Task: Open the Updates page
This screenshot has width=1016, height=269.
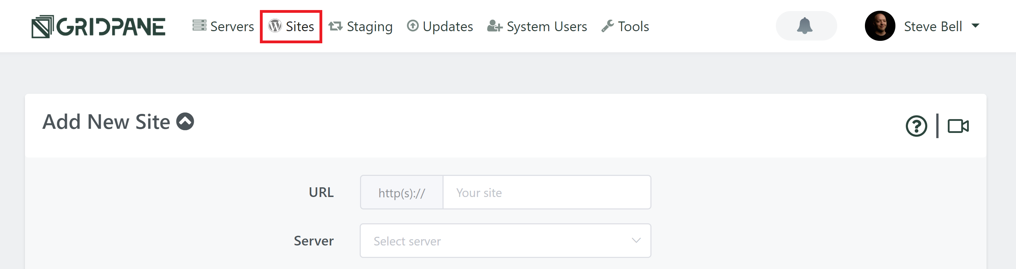Action: click(440, 26)
